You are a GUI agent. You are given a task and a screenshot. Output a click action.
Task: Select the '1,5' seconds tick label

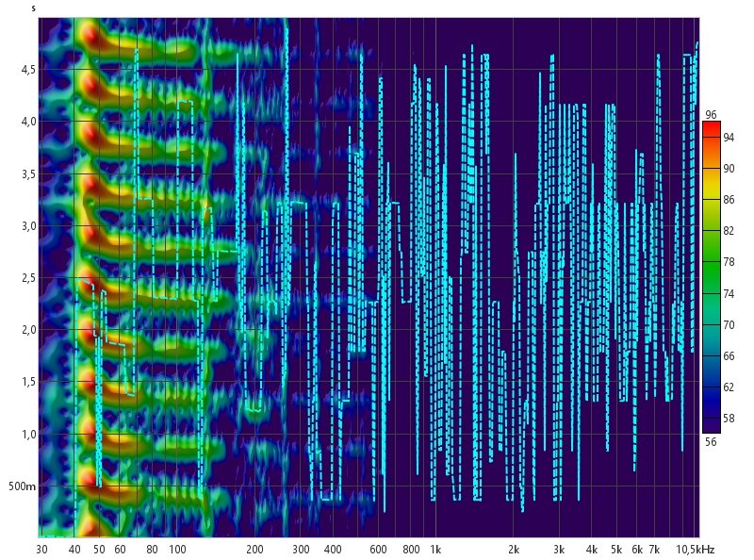point(28,382)
